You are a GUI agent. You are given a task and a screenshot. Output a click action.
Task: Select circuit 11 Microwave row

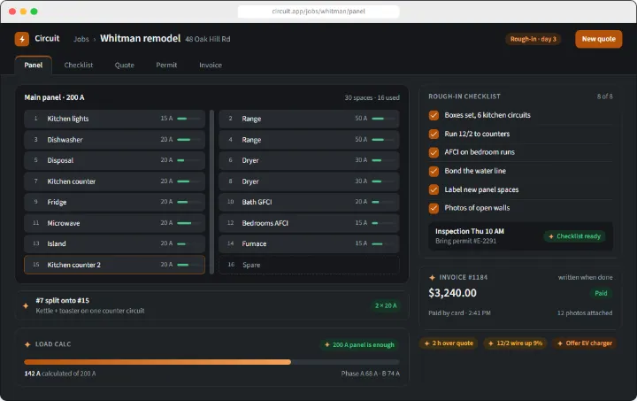click(114, 223)
